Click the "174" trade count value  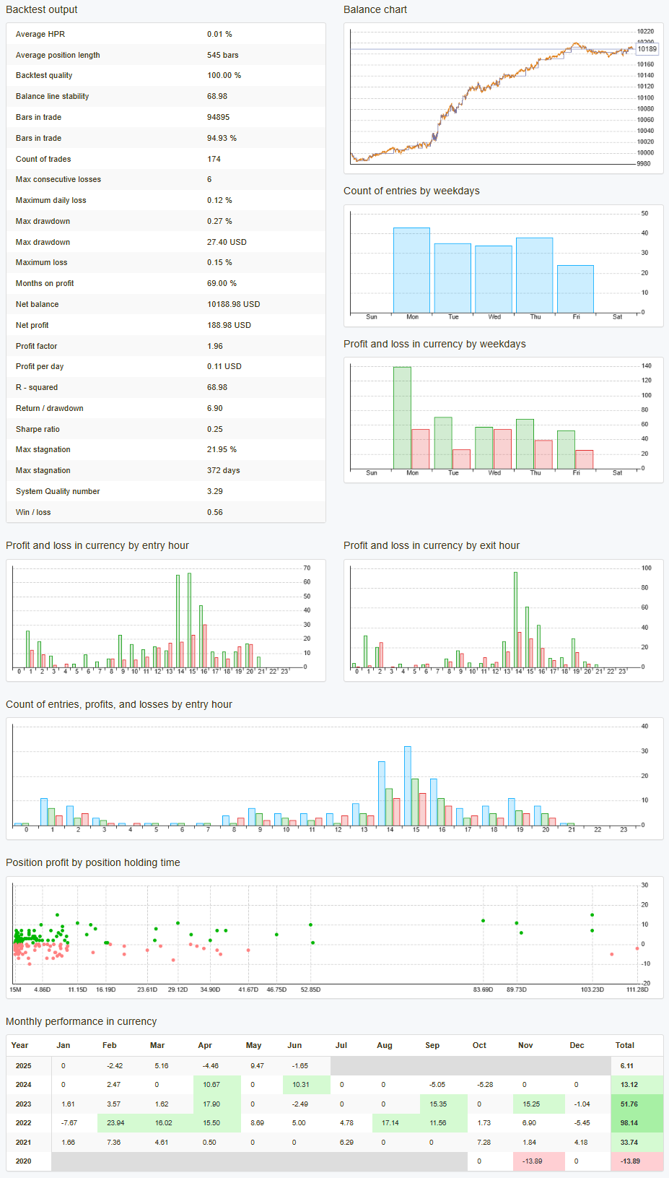214,159
